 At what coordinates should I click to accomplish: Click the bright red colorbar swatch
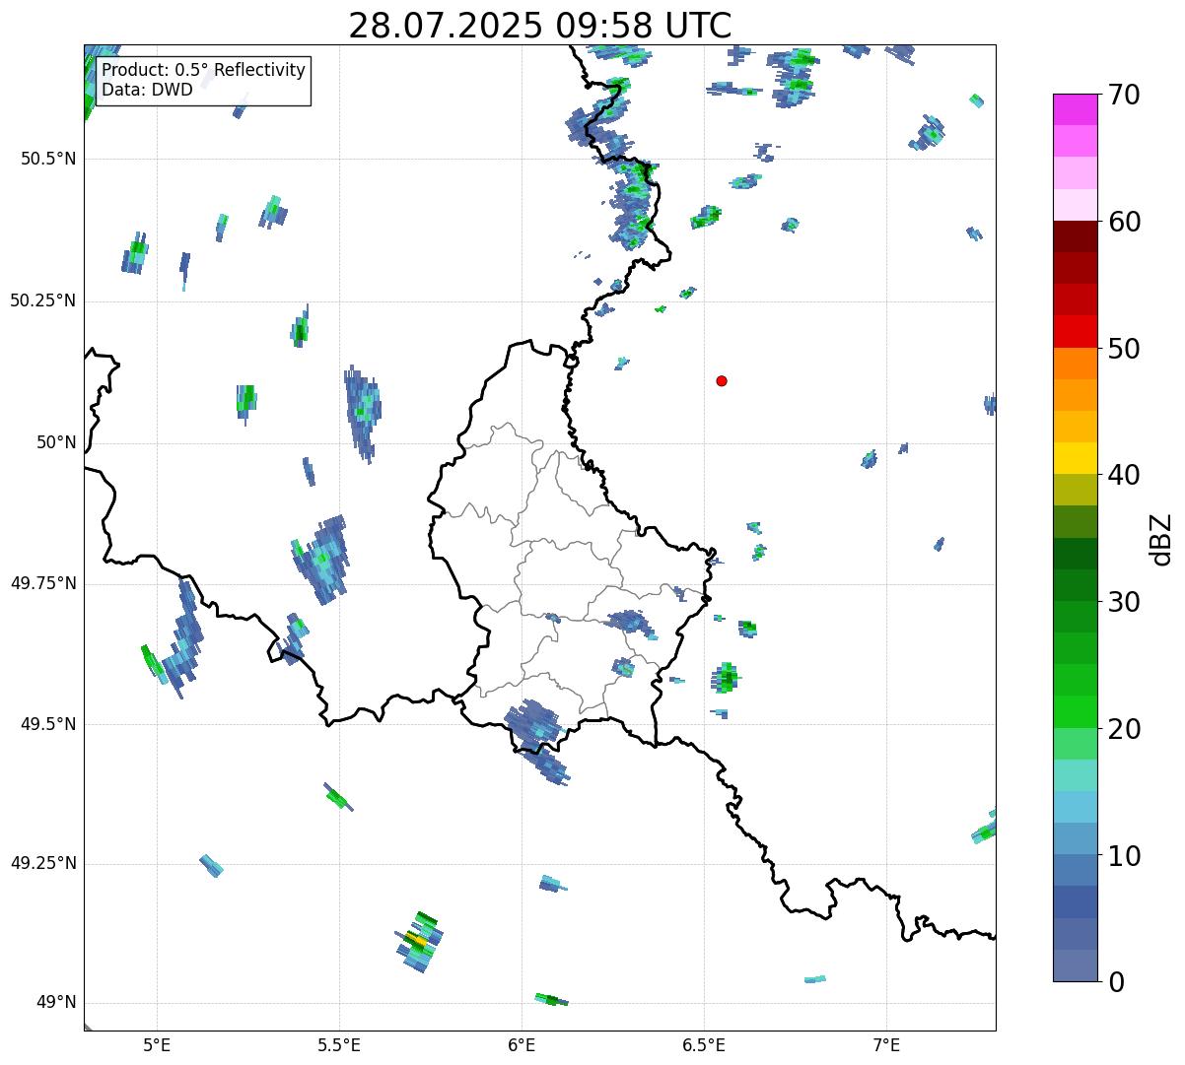click(1075, 332)
